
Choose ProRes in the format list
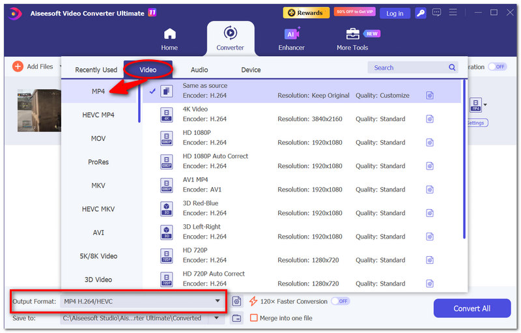point(98,162)
